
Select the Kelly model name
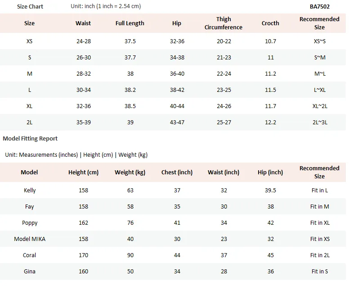point(30,191)
